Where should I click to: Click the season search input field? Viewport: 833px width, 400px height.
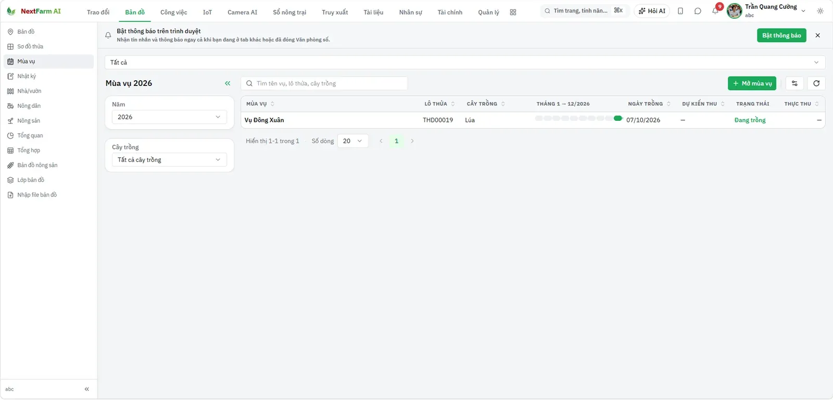[x=324, y=83]
